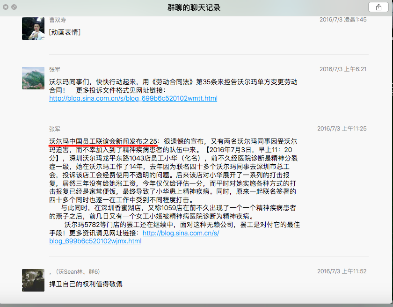393x307 pixels.
Task: Click the share icon in title bar
Action: click(x=378, y=7)
